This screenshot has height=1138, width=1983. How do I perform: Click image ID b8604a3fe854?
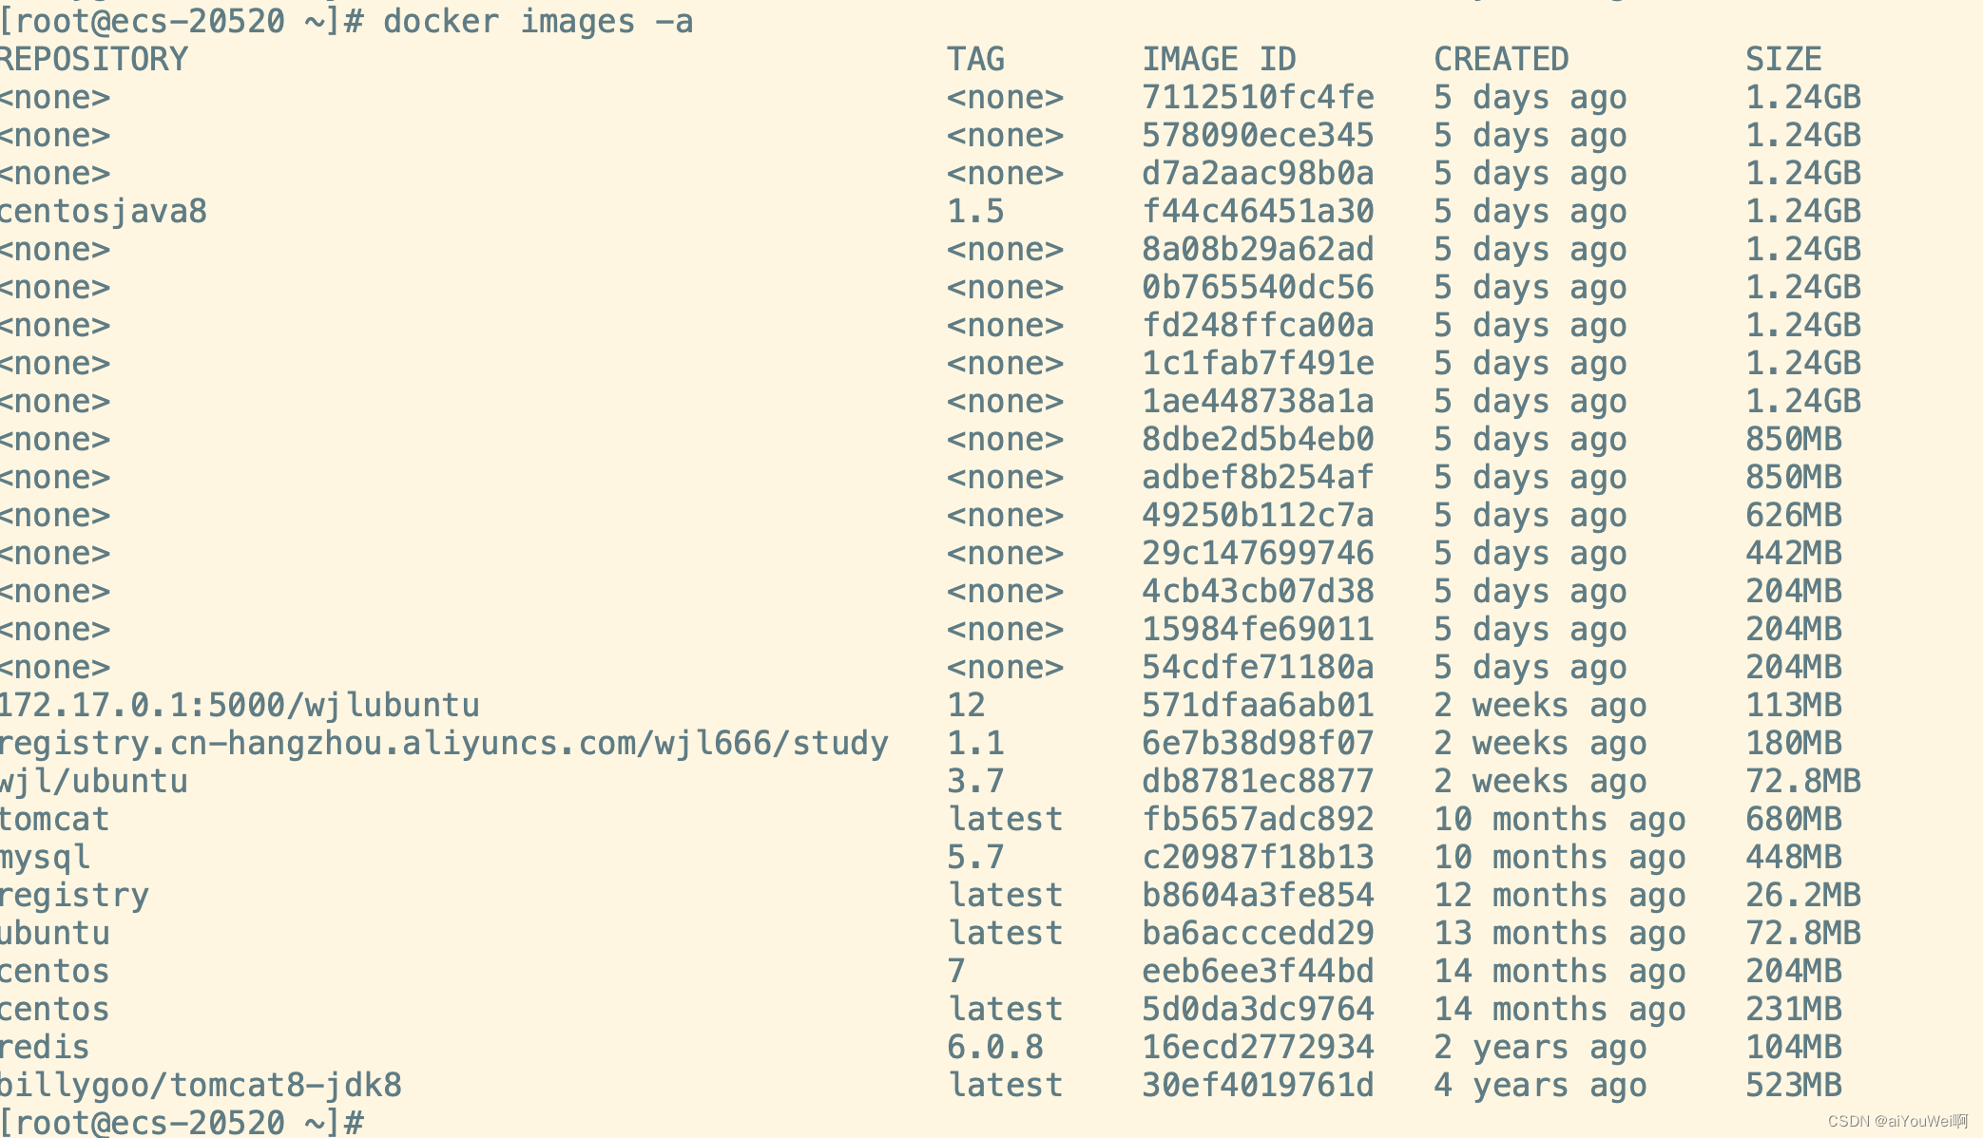point(1258,895)
